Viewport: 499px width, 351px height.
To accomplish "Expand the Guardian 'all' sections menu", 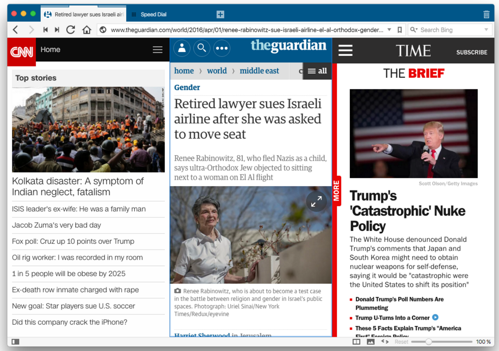I will click(317, 71).
